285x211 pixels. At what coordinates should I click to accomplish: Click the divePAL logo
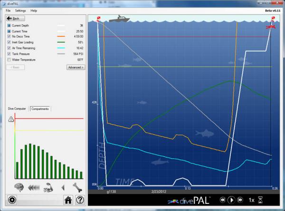(x=189, y=201)
